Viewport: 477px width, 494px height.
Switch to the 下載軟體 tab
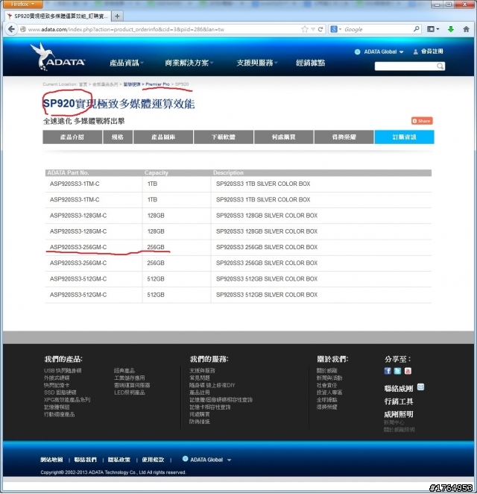(224, 137)
